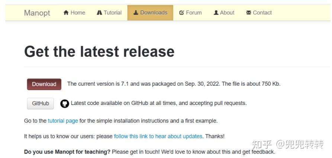The height and width of the screenshot is (158, 332).
Task: Open the About text label in navbar
Action: (x=227, y=13)
